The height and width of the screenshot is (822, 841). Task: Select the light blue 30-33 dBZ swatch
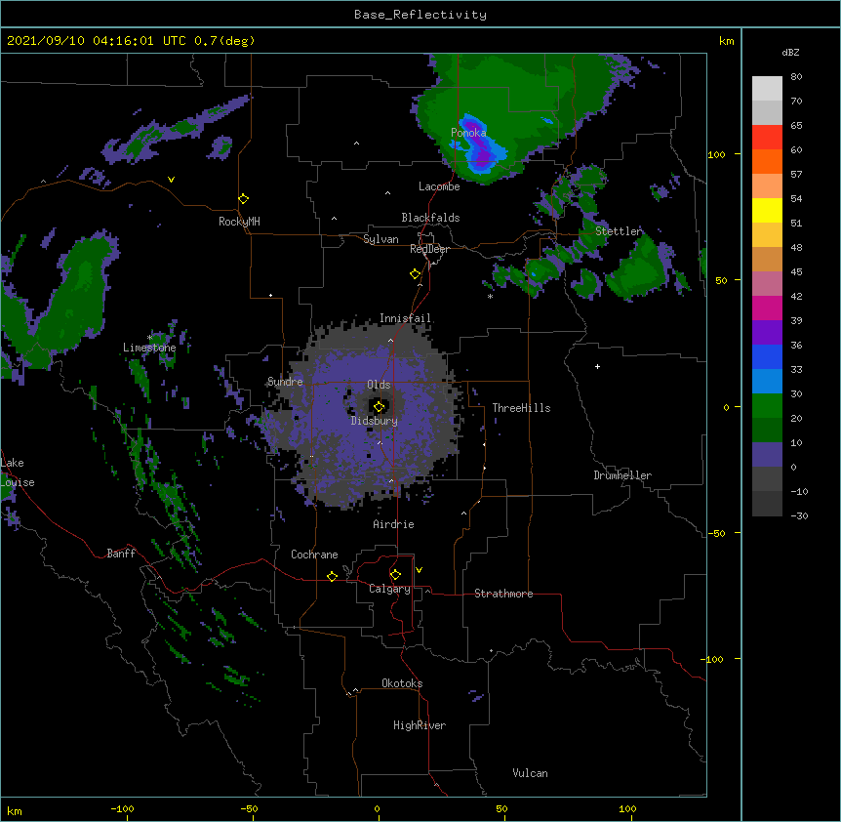(x=767, y=382)
